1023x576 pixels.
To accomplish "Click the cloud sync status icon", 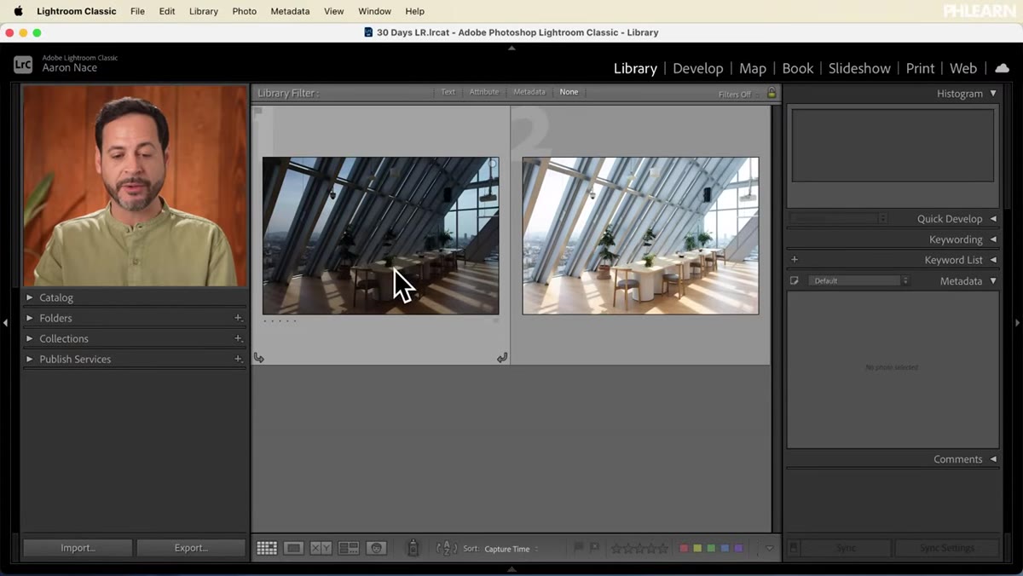I will click(x=1003, y=68).
